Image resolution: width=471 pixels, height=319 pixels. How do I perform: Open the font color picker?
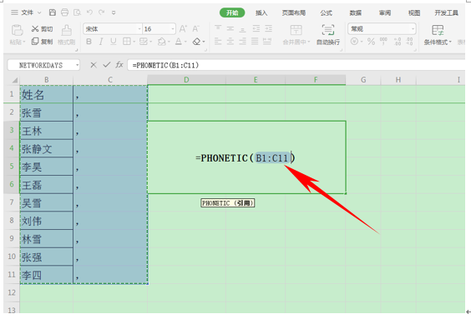pos(179,42)
